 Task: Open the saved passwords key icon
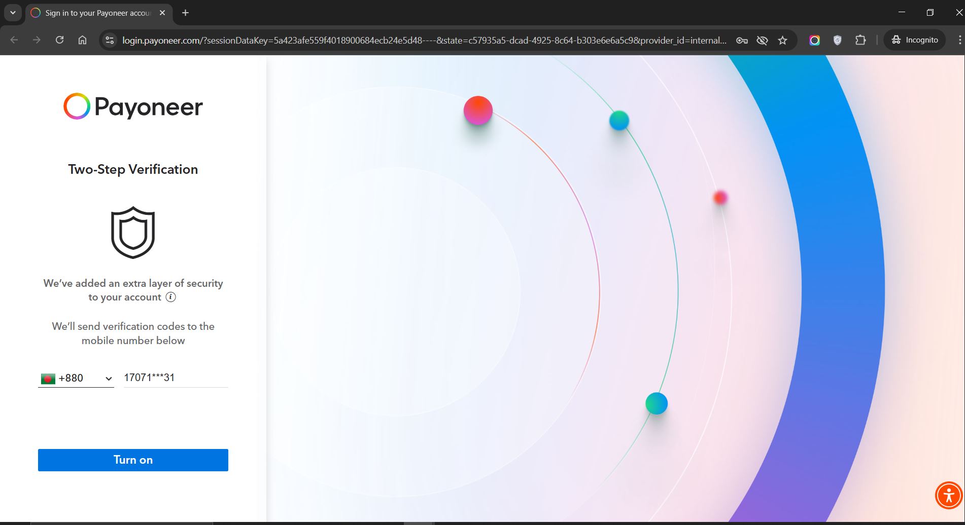pos(742,40)
